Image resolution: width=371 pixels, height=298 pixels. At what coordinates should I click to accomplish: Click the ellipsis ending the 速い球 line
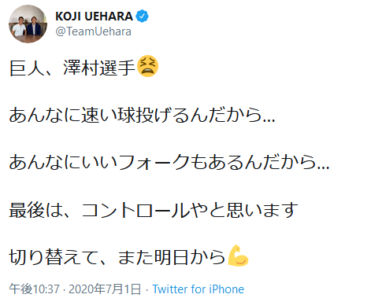click(x=269, y=120)
